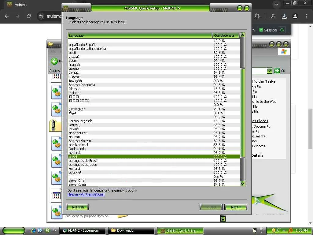Screen dimensions: 313x235
Task: Click the Next > button
Action: click(x=236, y=207)
